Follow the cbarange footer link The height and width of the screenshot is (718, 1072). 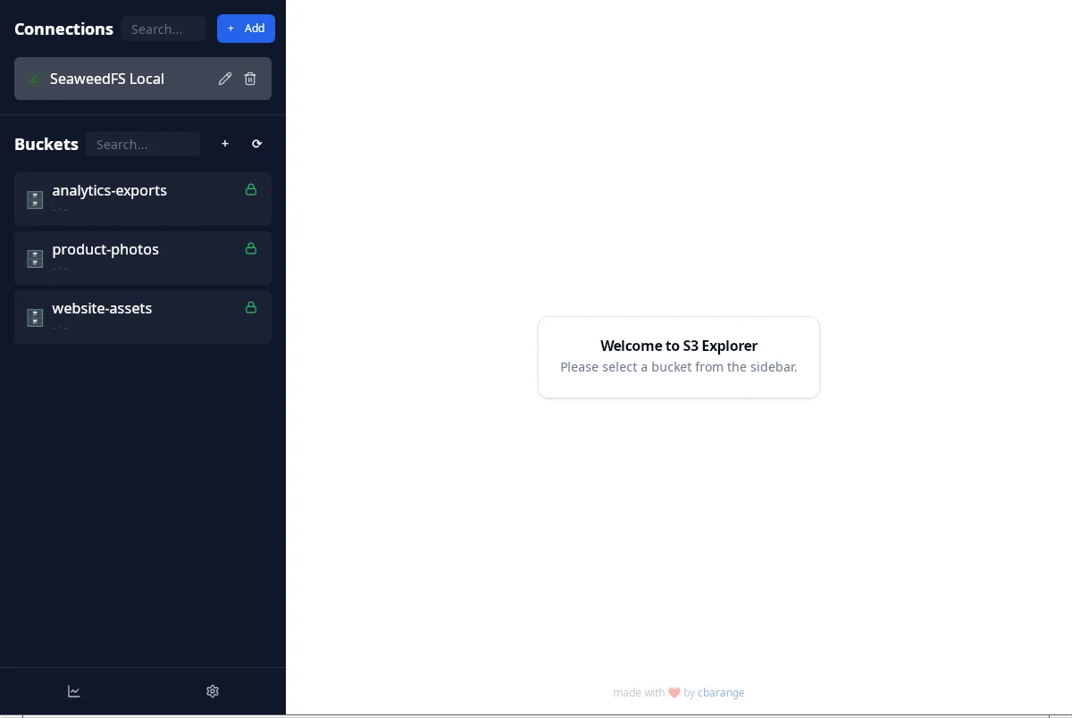click(x=721, y=692)
